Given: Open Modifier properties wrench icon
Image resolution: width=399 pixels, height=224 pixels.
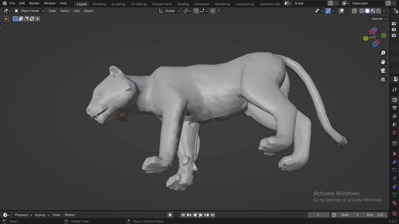Looking at the screenshot, I should pos(395,162).
